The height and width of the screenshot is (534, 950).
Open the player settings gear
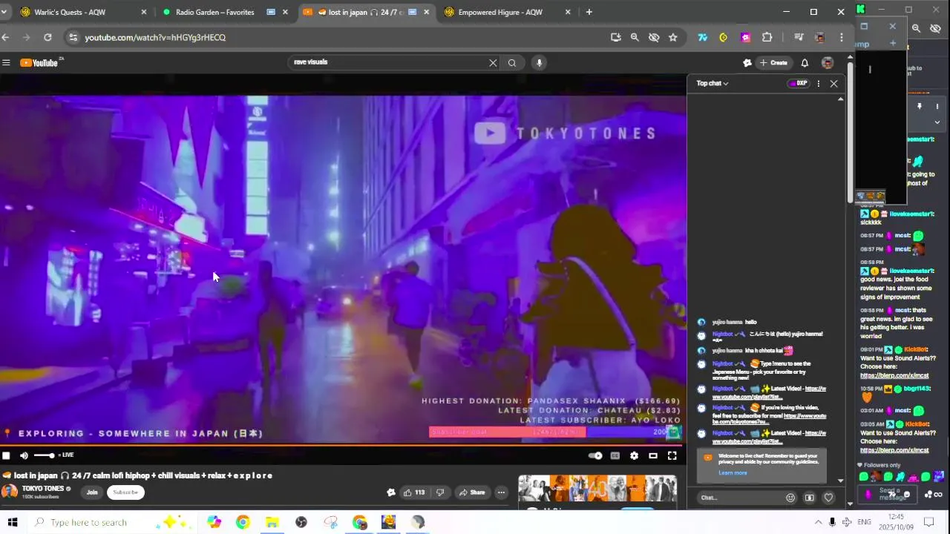pos(634,456)
